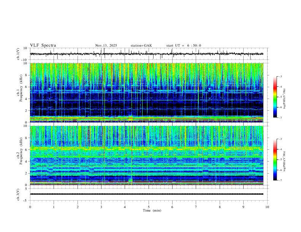
Task: Click the "-5" tick on the ch.2 colorbar
Action: coord(280,160)
